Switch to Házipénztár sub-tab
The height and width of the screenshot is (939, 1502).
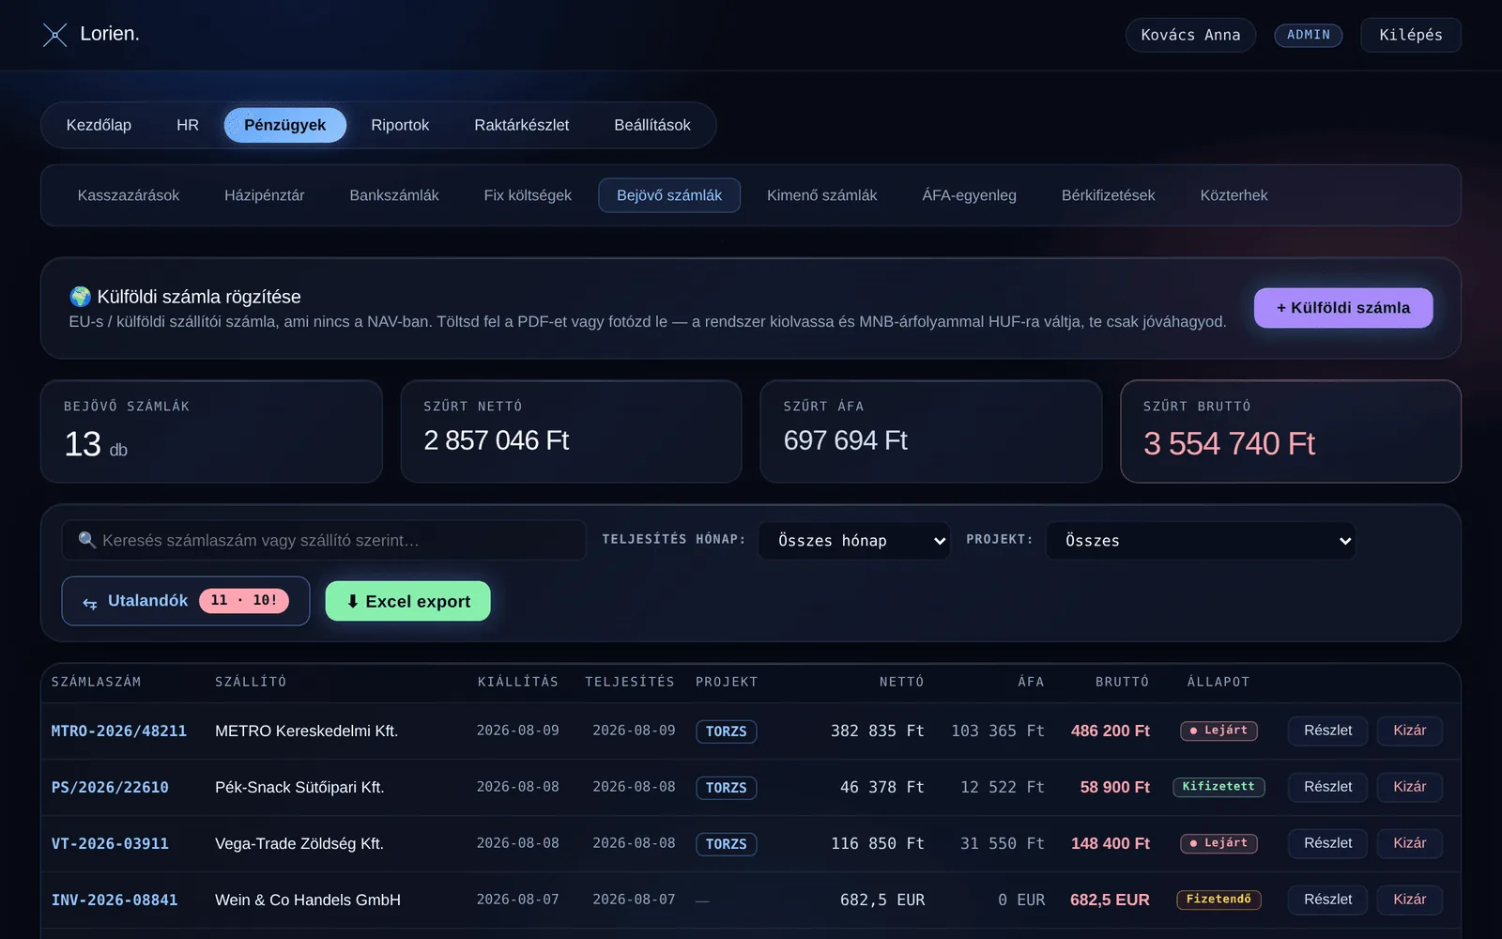[x=265, y=195]
